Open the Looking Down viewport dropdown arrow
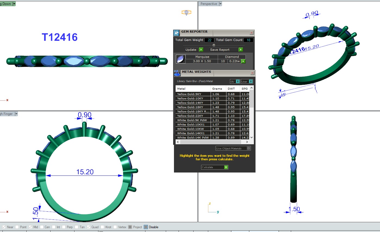This screenshot has width=380, height=232. click(x=14, y=4)
